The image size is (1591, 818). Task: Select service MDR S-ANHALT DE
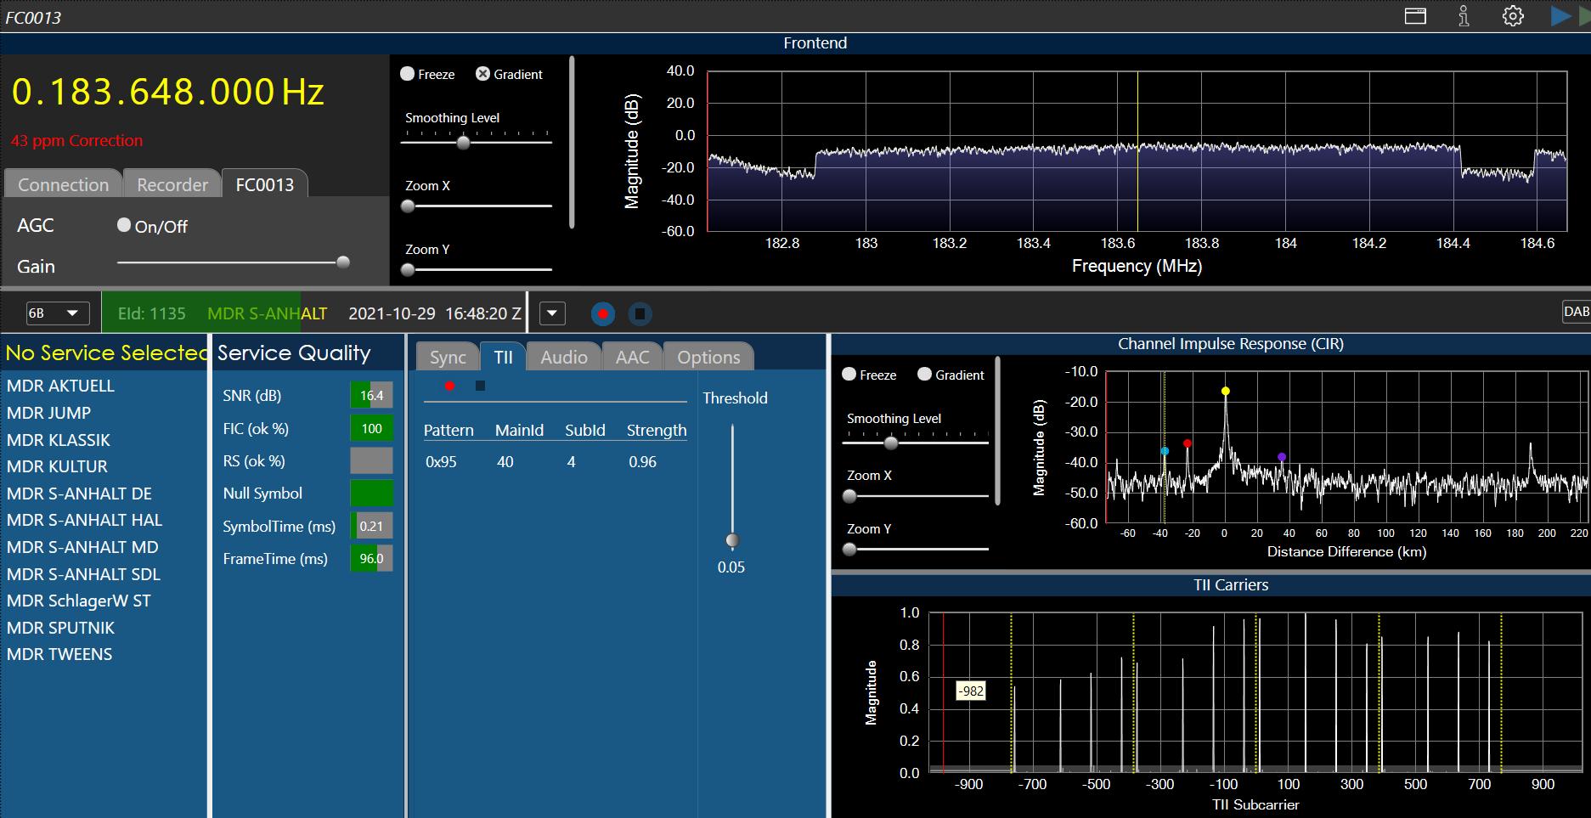coord(79,494)
